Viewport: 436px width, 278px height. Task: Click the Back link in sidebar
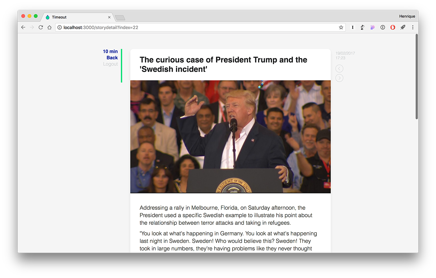click(112, 58)
